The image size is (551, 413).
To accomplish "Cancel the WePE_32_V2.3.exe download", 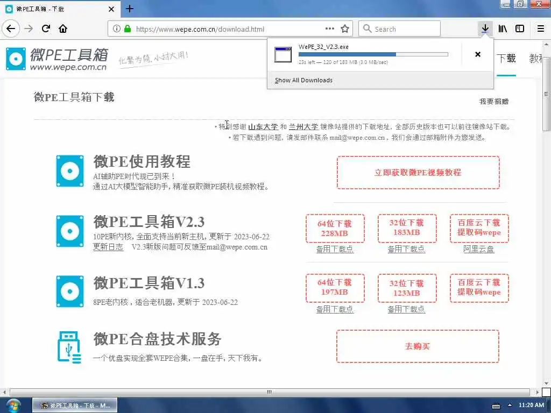I will 478,54.
